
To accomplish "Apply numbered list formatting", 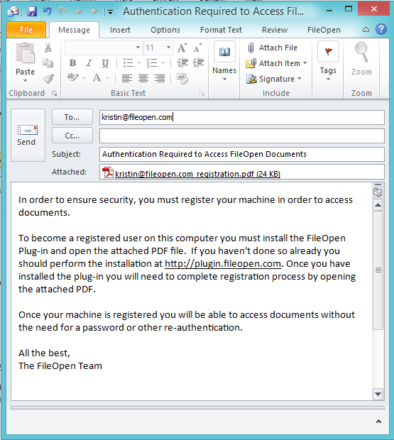I will [x=152, y=63].
